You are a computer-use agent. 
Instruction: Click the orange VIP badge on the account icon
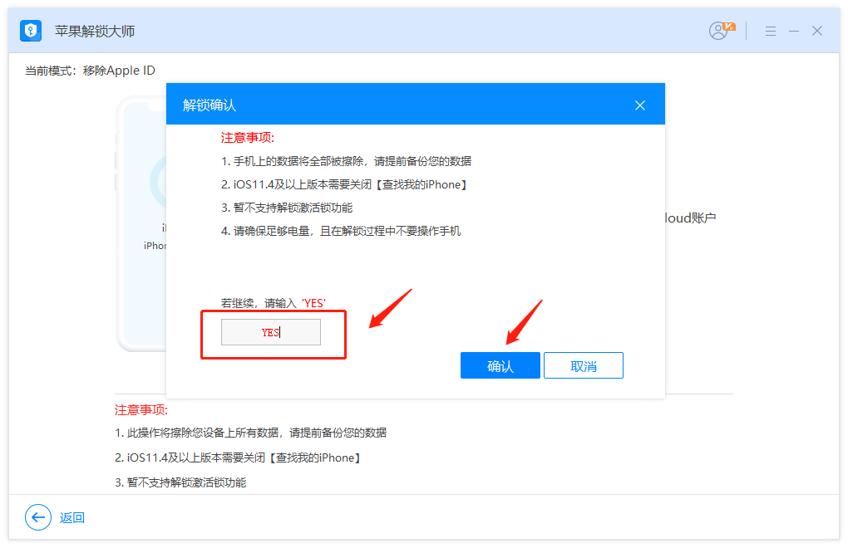[729, 27]
